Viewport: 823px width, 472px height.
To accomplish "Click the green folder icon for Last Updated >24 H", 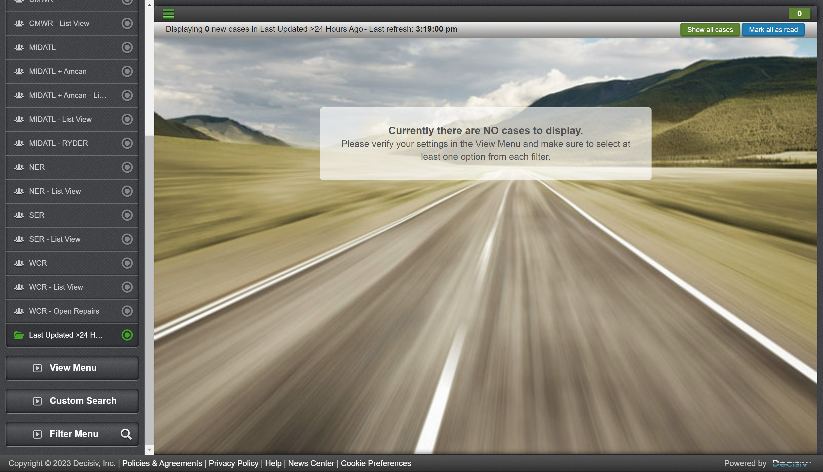I will click(x=19, y=335).
